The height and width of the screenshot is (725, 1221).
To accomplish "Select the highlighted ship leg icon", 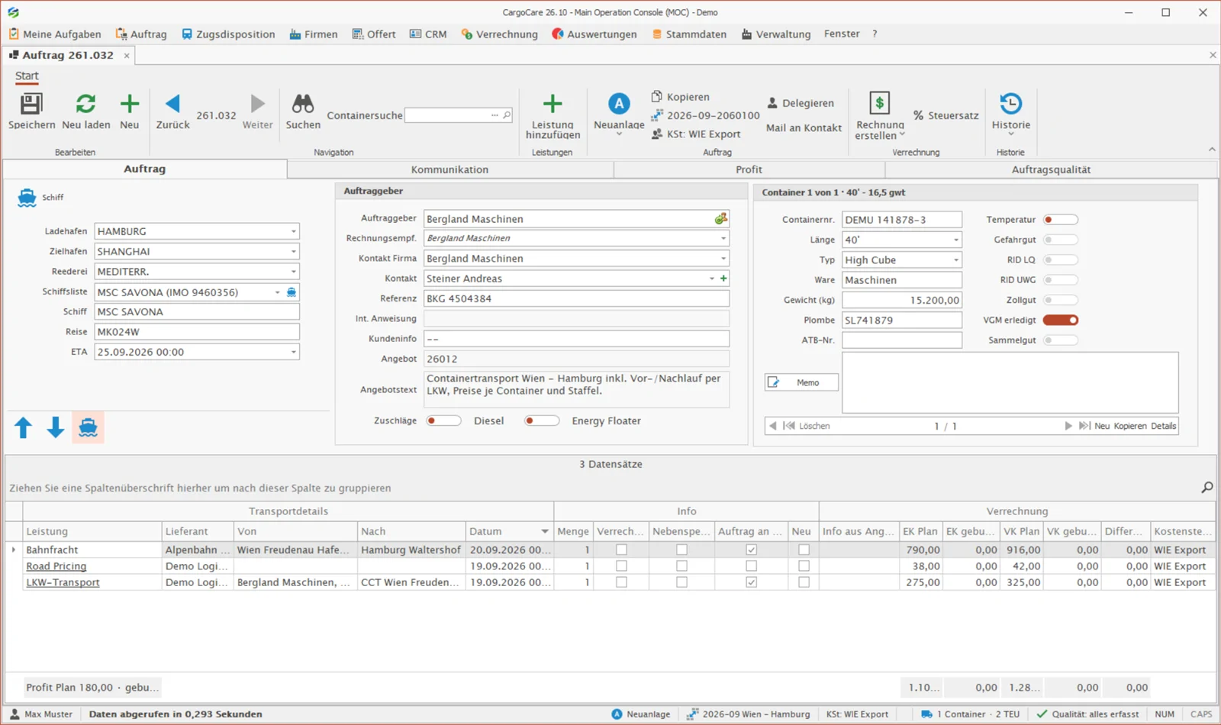I will [x=89, y=428].
